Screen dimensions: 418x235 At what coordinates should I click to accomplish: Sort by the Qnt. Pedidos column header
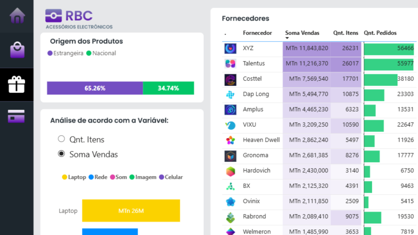(x=380, y=33)
